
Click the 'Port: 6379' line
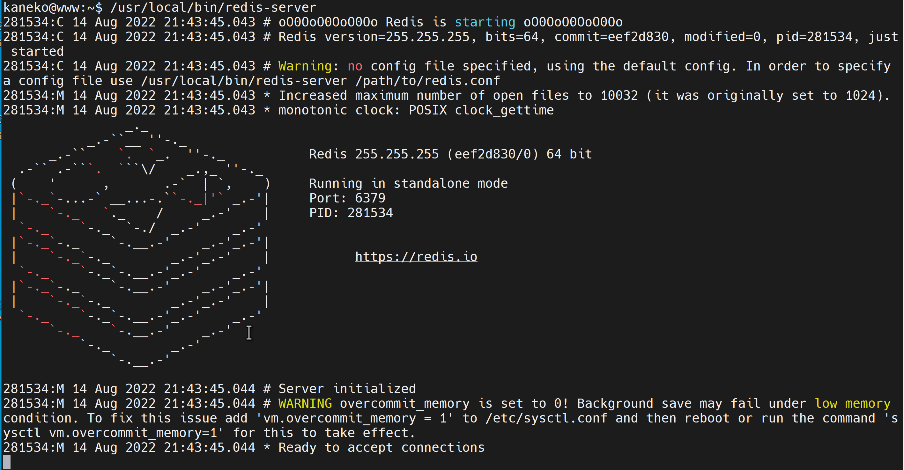(x=347, y=198)
